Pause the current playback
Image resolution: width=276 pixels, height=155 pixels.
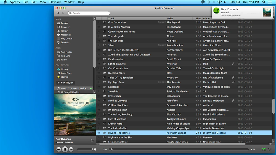[x=65, y=149]
